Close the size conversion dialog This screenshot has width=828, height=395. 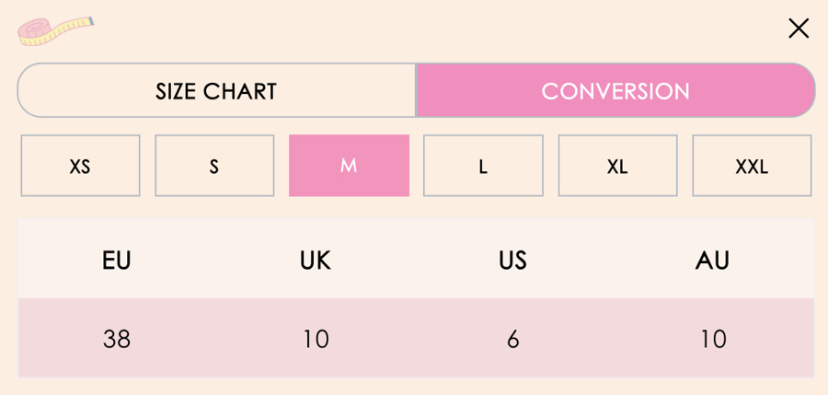(x=799, y=29)
